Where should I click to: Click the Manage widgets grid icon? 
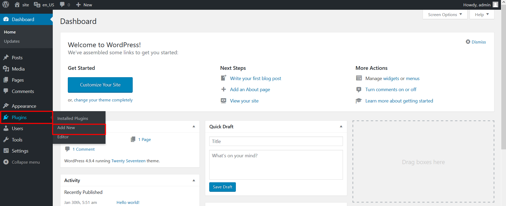pyautogui.click(x=359, y=78)
